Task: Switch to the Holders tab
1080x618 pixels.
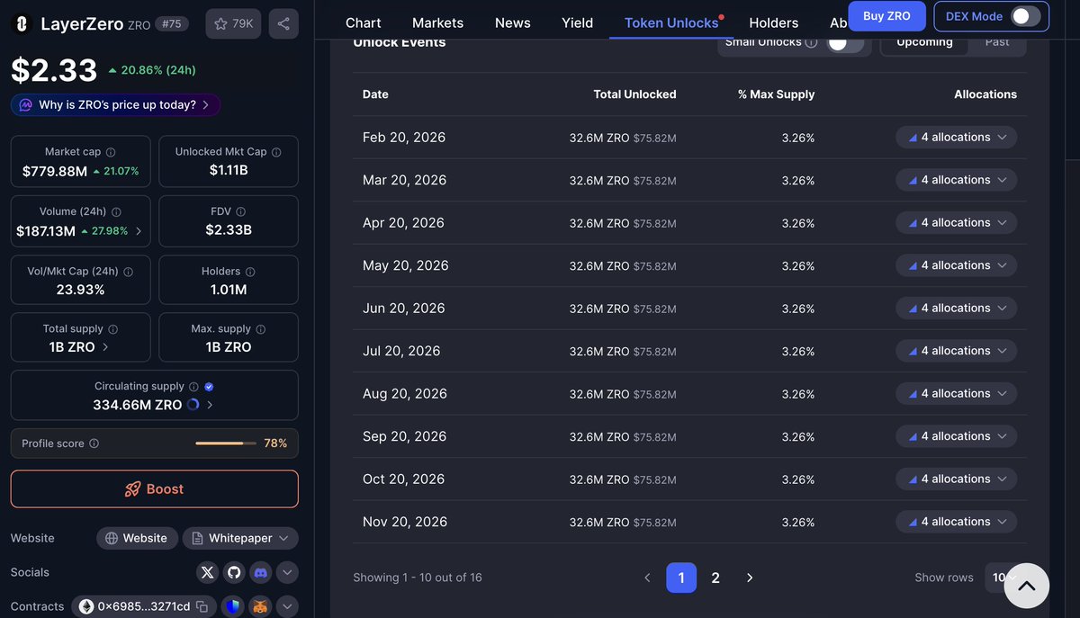Action: 774,22
